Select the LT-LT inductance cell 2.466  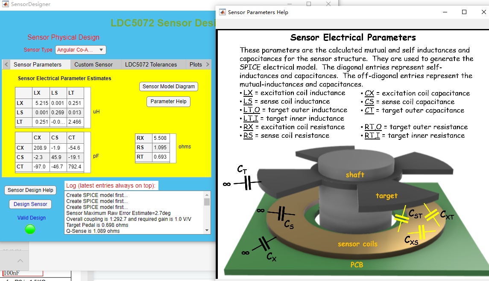click(75, 122)
